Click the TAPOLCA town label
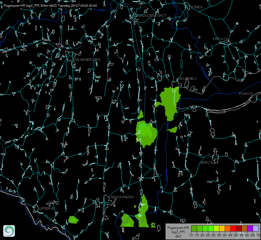The height and width of the screenshot is (240, 261). 220,39
